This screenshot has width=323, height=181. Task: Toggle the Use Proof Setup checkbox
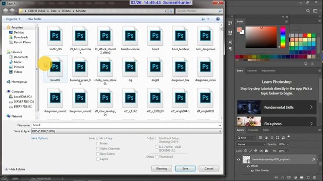tap(157, 138)
